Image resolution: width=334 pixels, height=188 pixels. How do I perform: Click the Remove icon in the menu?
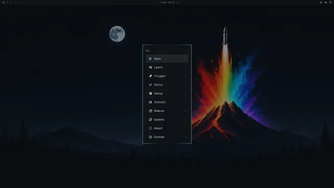150,111
